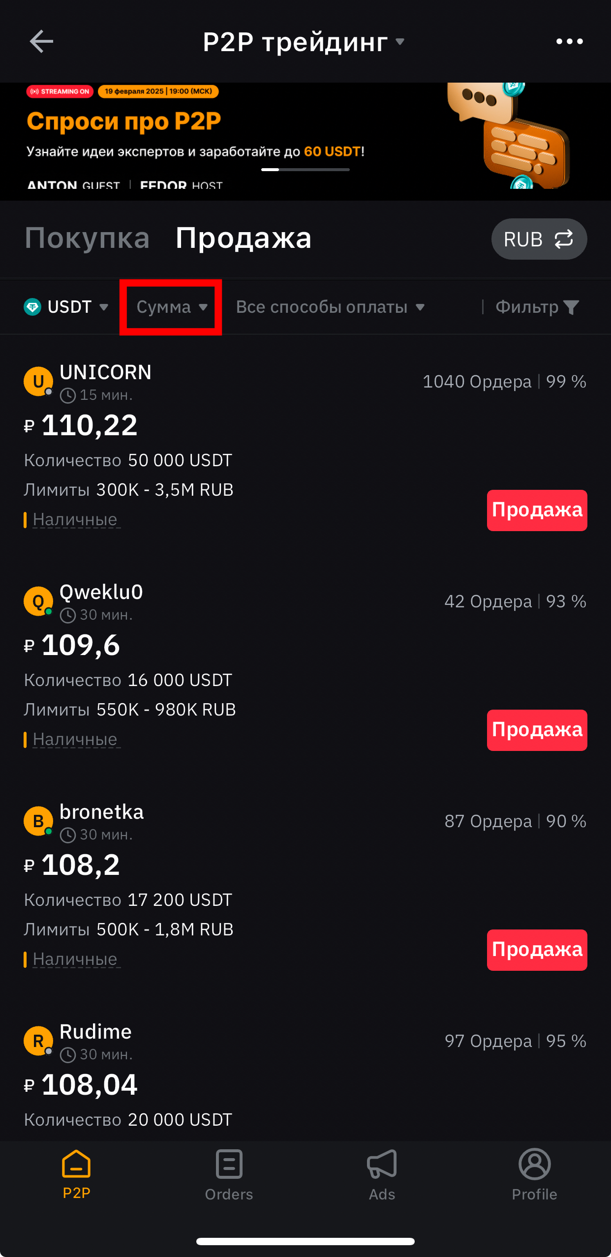Tap Продажа button for bronetka offer
Image resolution: width=611 pixels, height=1257 pixels.
coord(537,950)
